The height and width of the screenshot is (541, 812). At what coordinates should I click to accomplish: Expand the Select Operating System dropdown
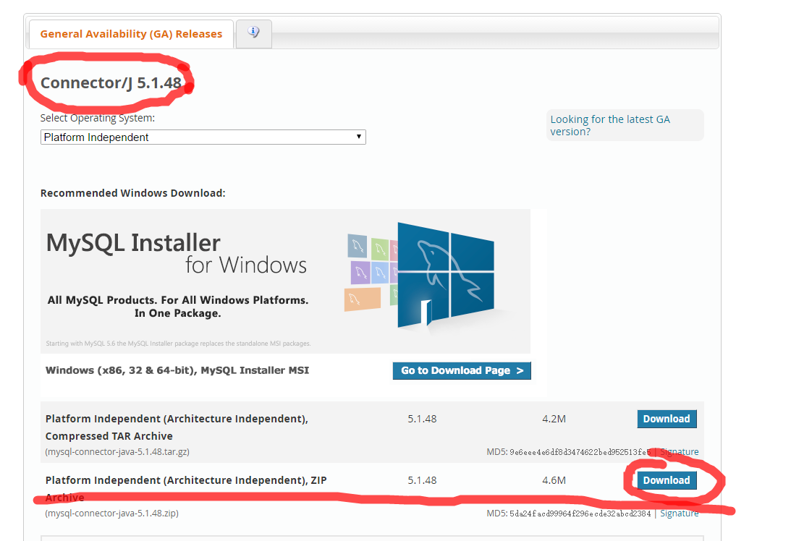pyautogui.click(x=203, y=137)
